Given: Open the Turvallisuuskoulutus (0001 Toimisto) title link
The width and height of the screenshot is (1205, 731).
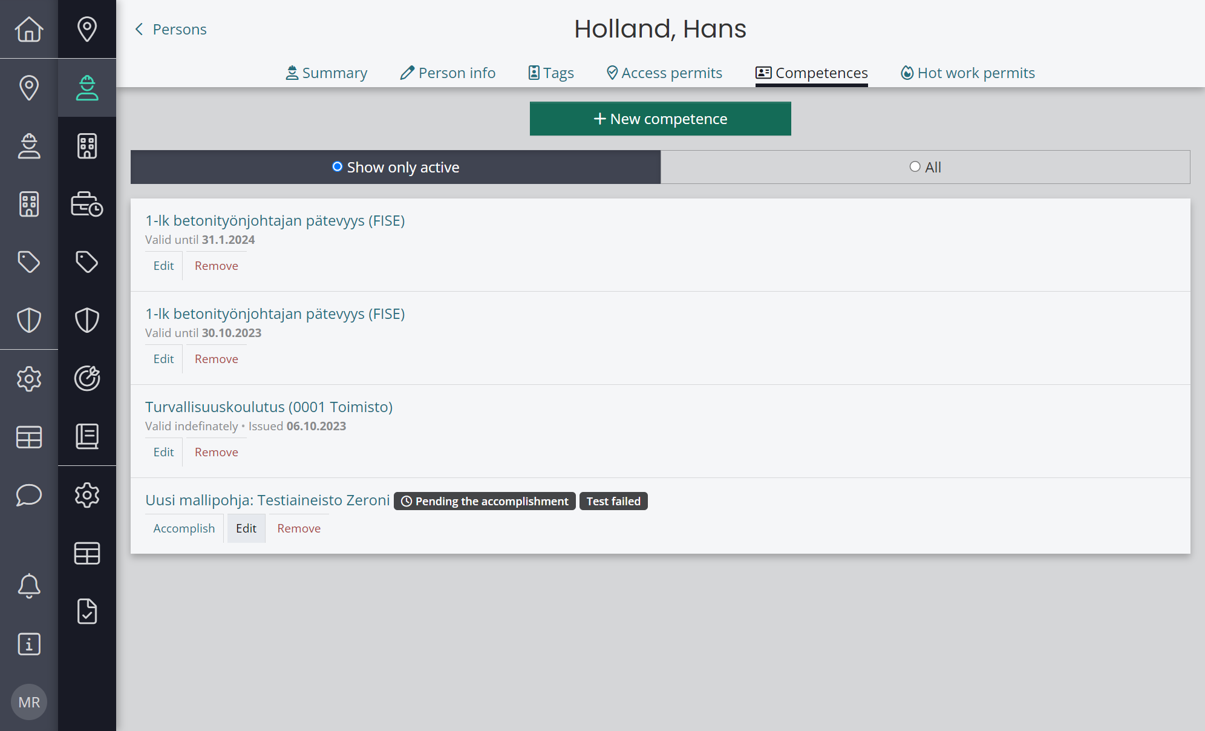Looking at the screenshot, I should point(269,407).
